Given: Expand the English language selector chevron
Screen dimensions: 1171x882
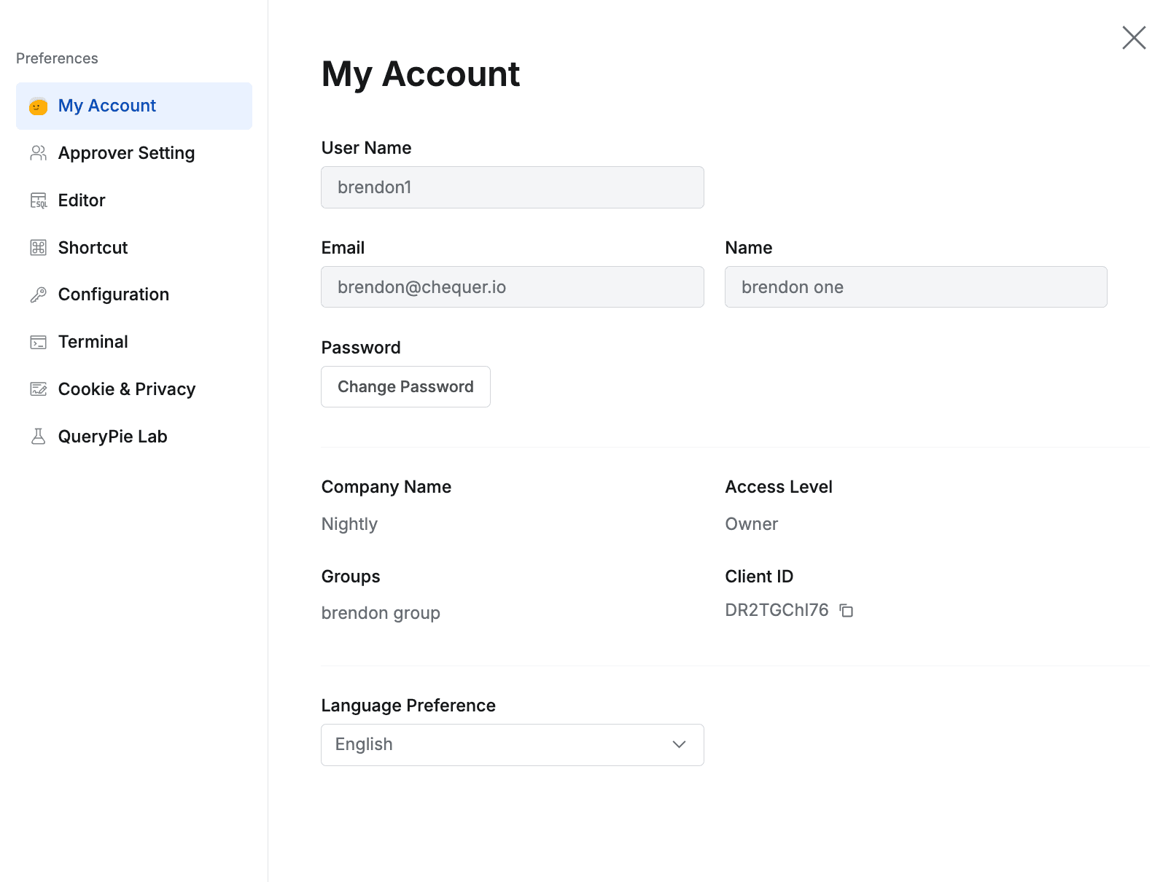Looking at the screenshot, I should pos(678,744).
